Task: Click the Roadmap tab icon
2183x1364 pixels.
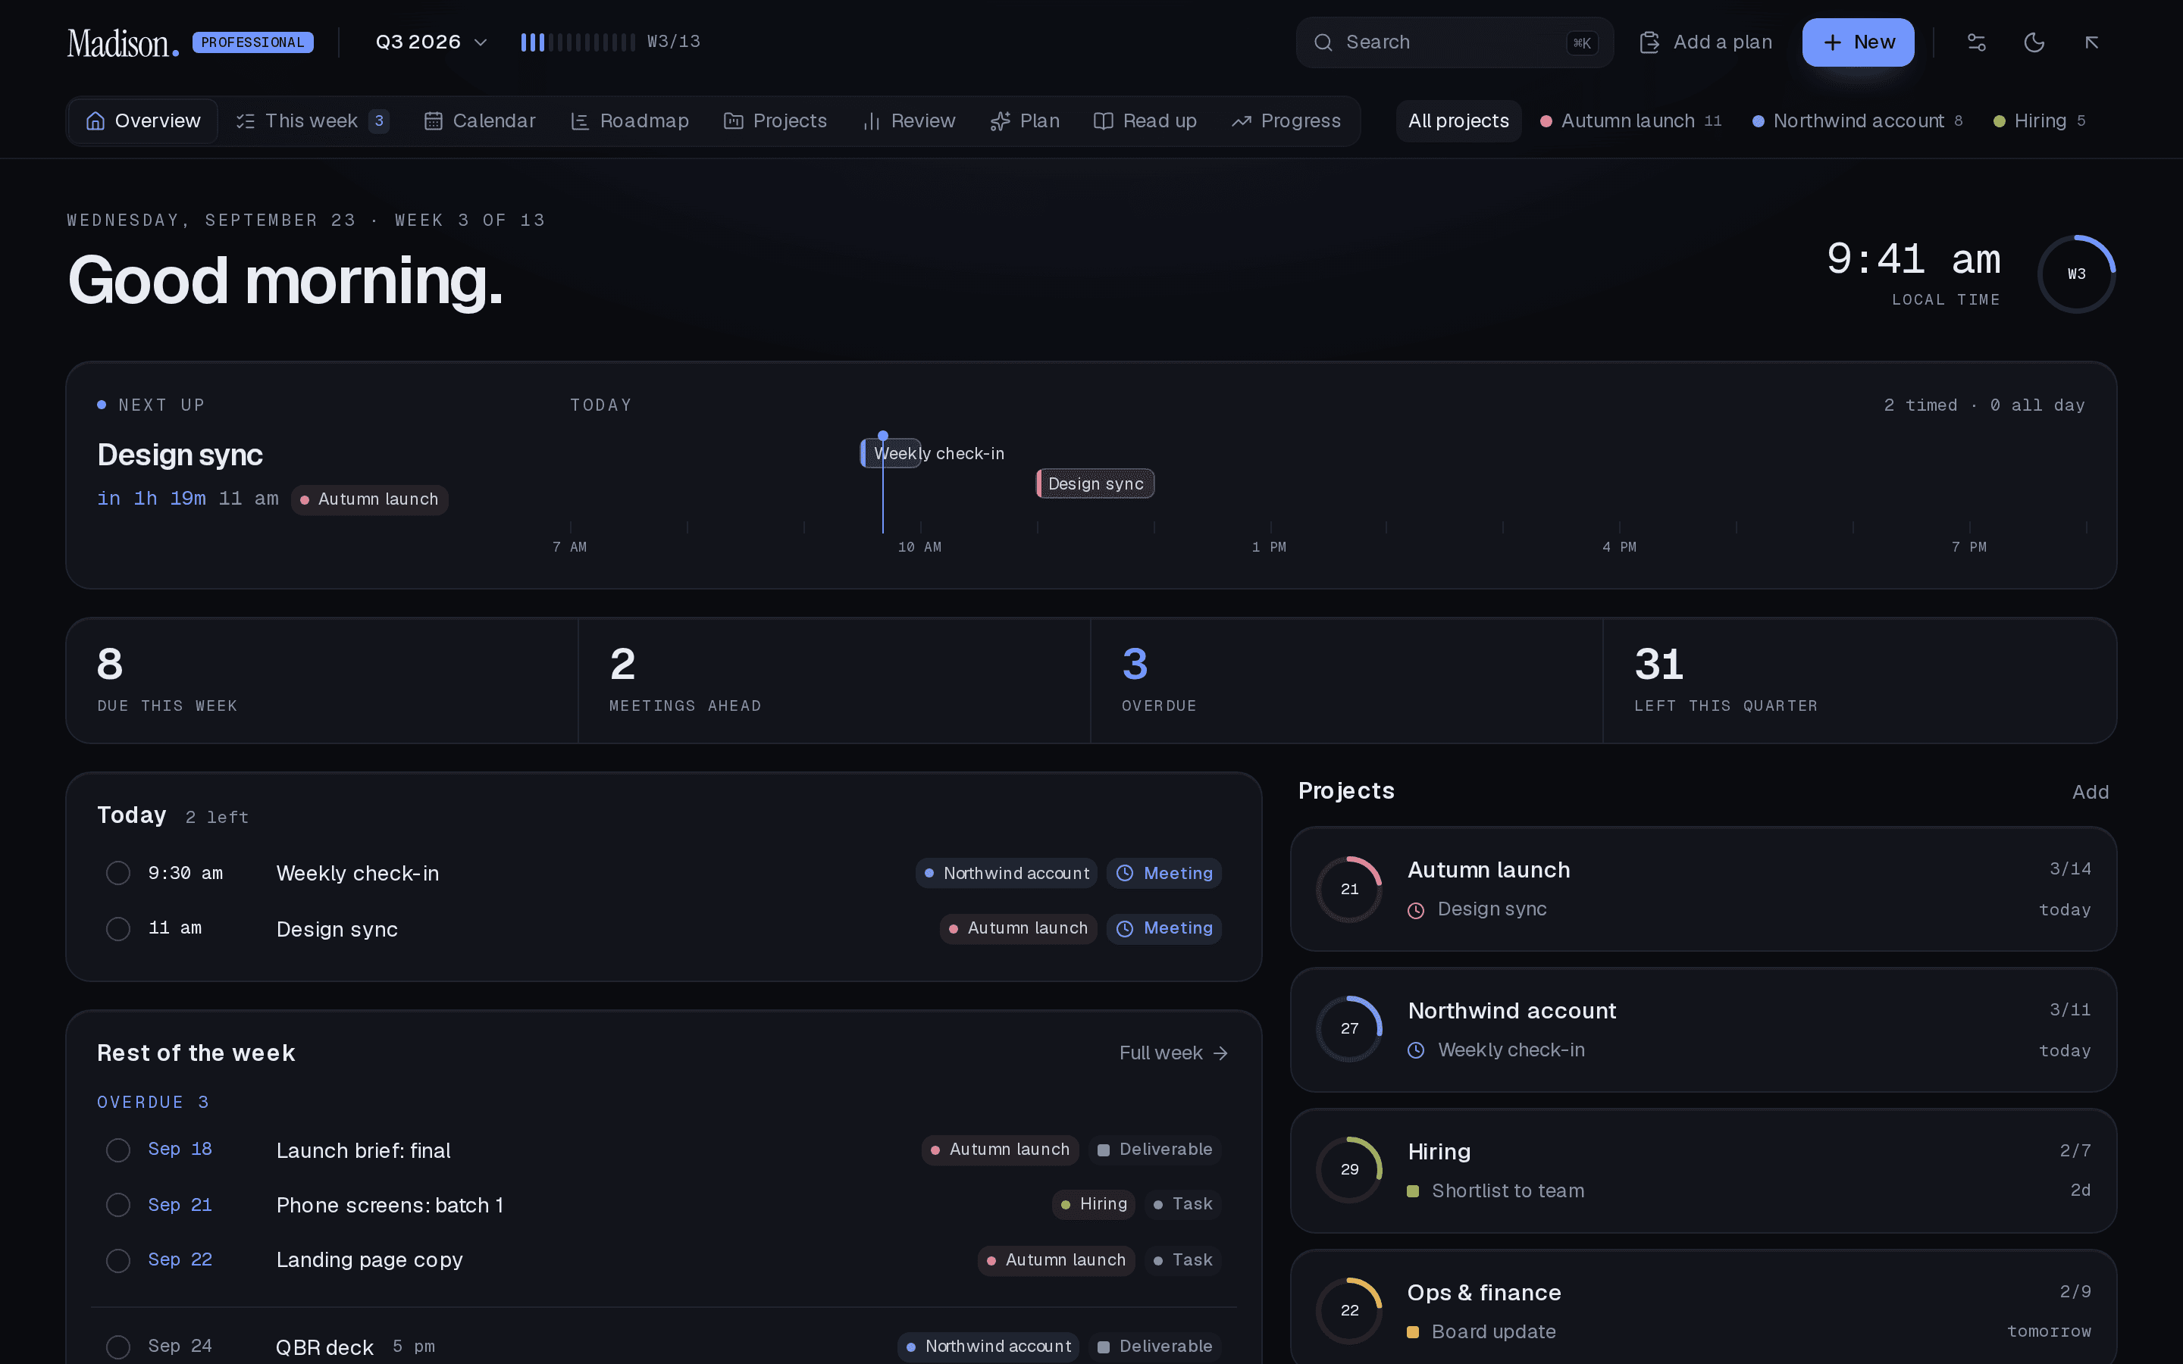Action: 580,121
